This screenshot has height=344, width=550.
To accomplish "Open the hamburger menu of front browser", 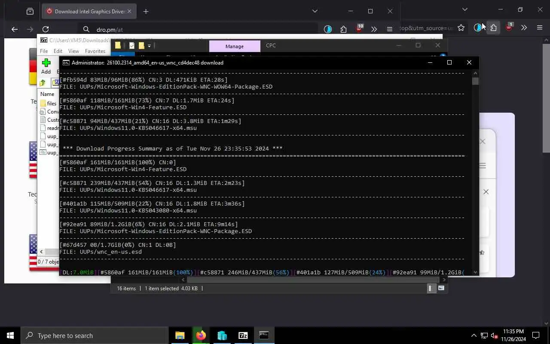I will (x=390, y=29).
